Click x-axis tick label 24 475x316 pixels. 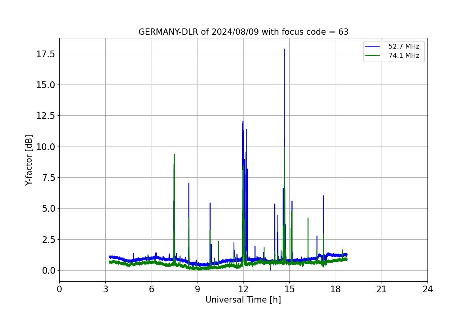click(x=427, y=290)
